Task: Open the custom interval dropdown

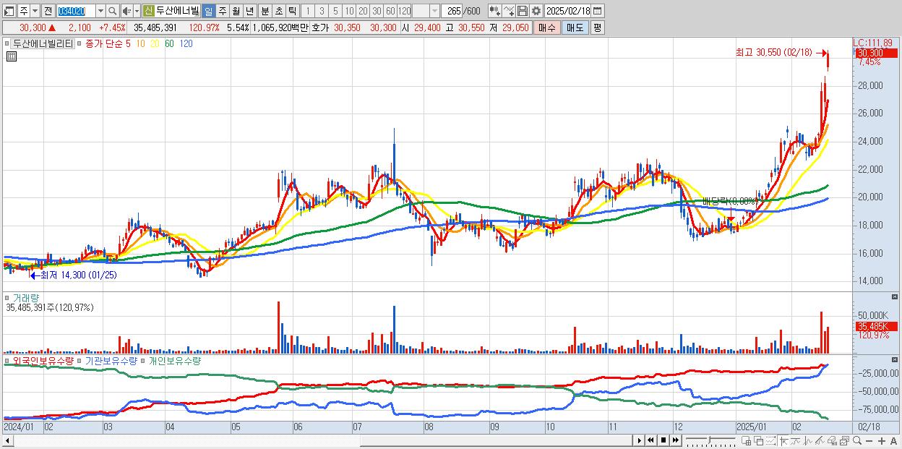Action: pyautogui.click(x=434, y=11)
